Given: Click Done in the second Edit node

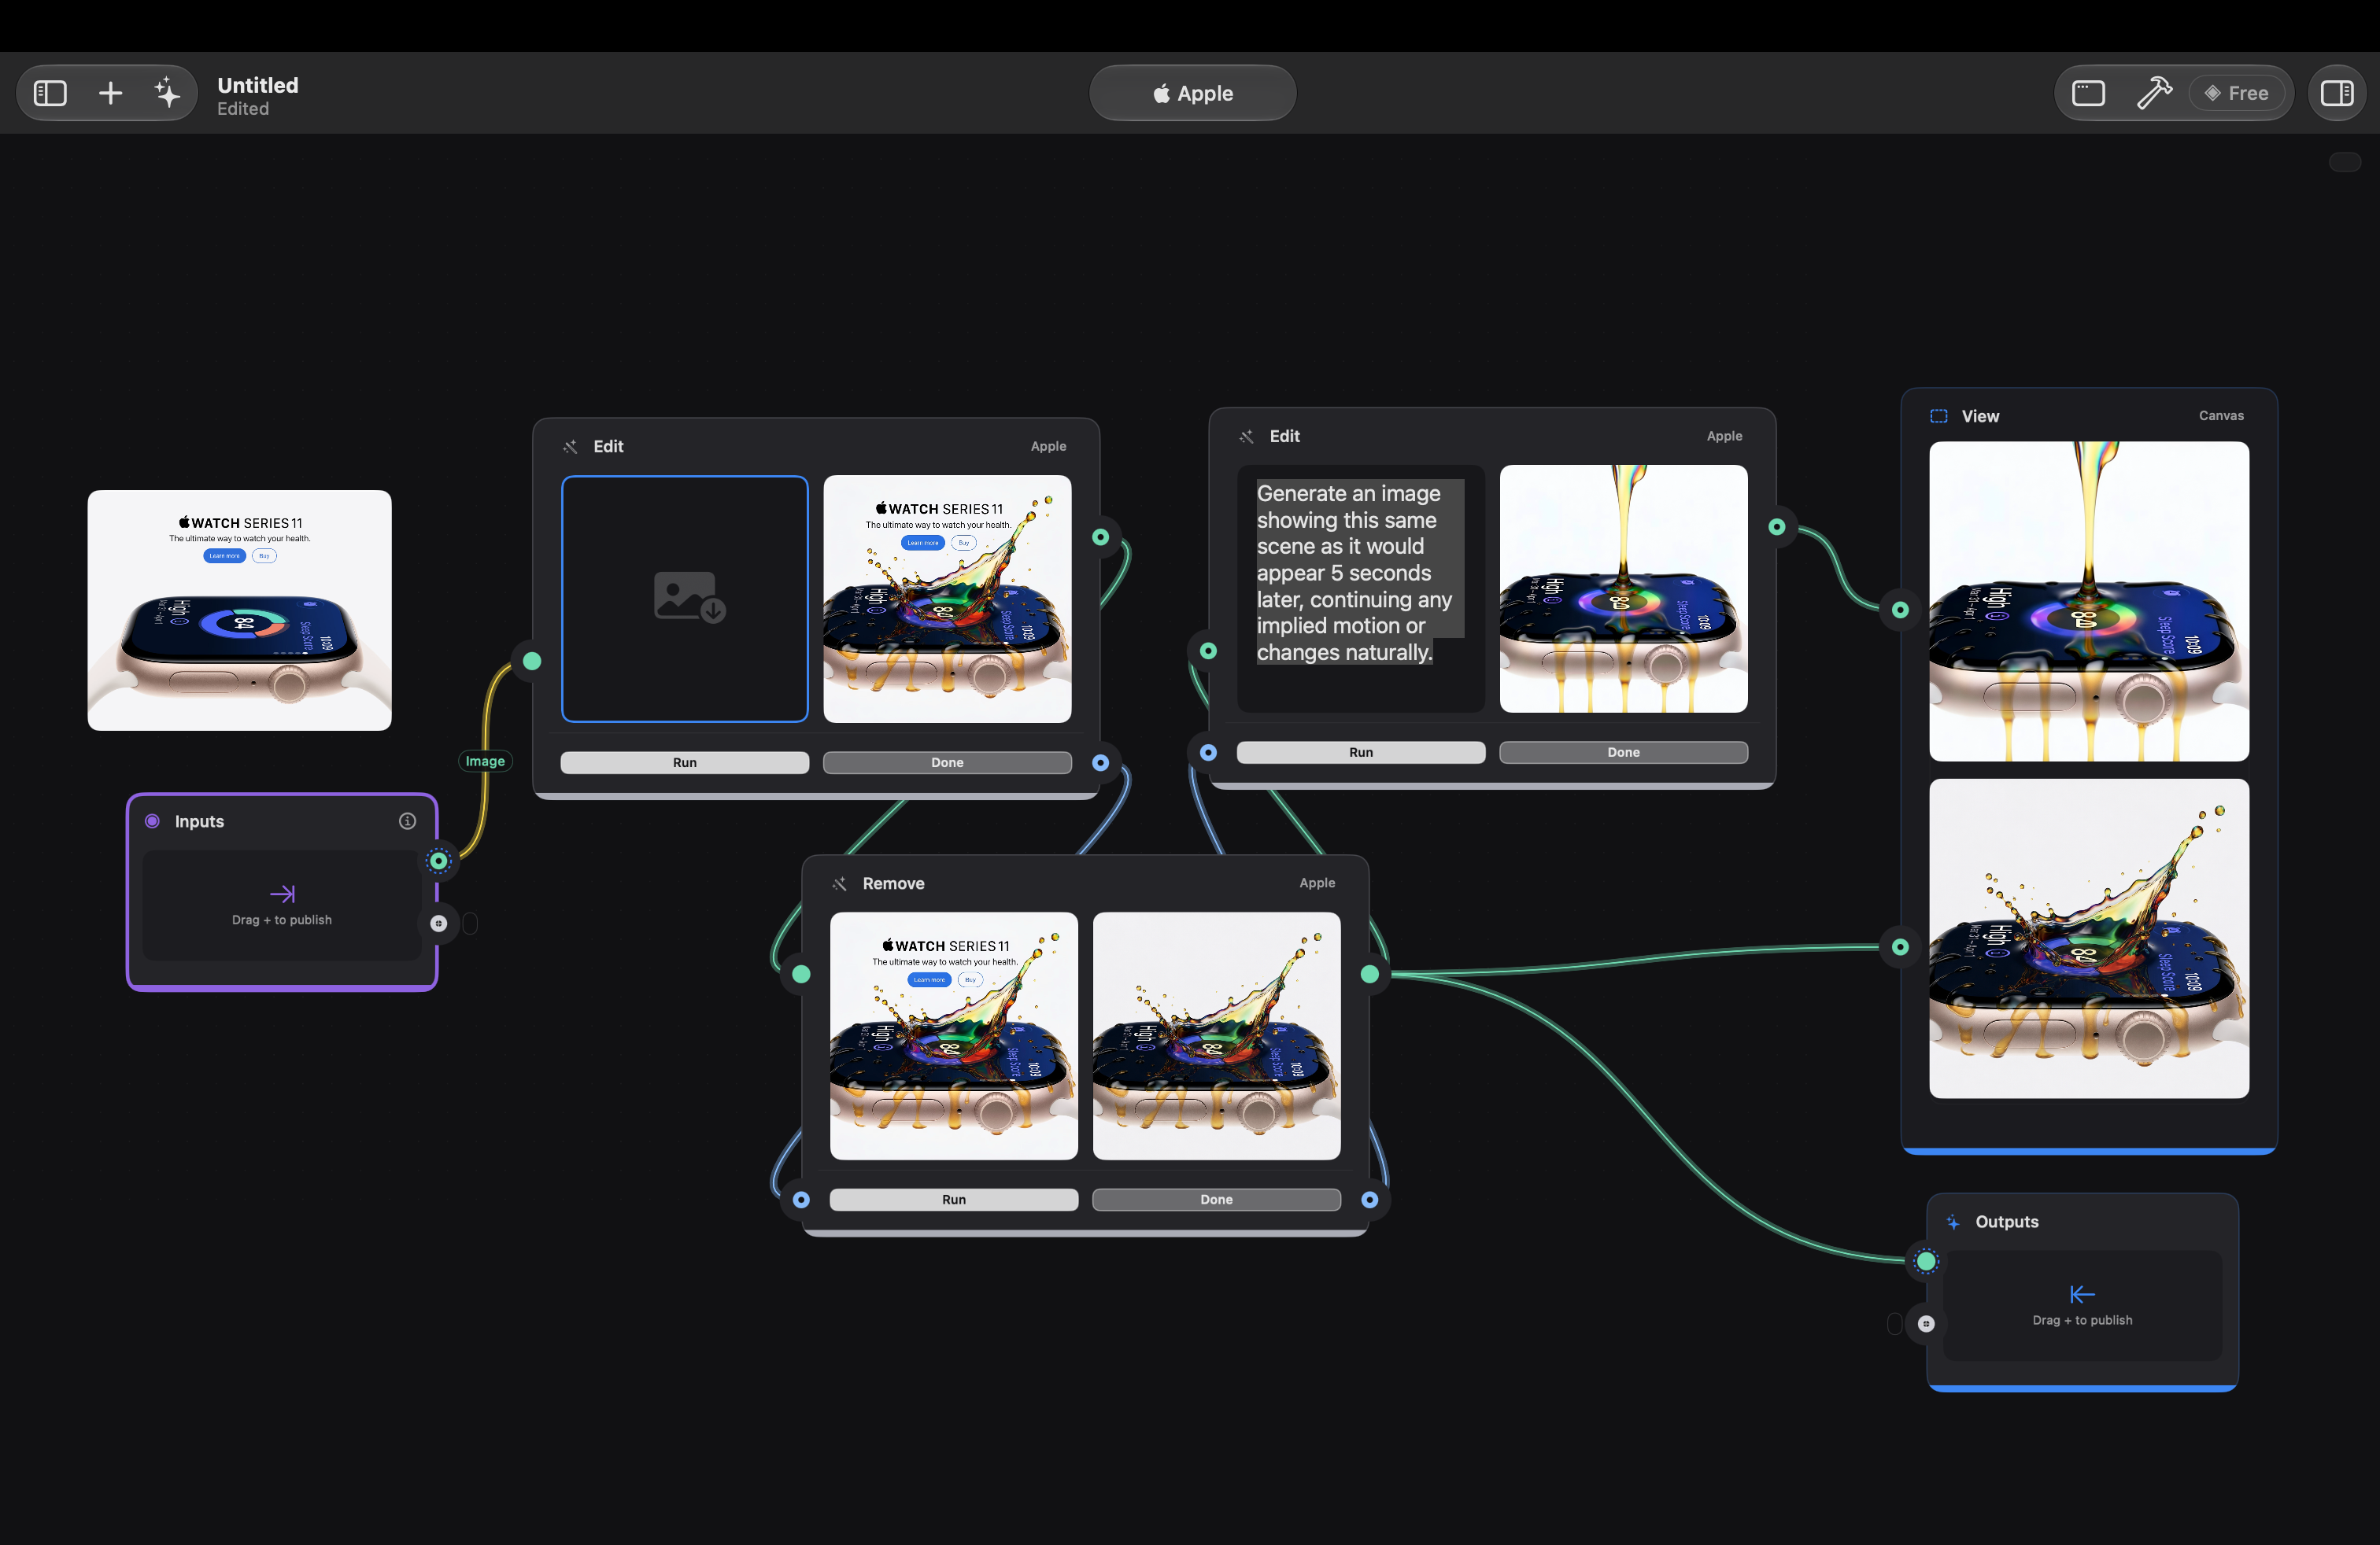Looking at the screenshot, I should click(1623, 753).
